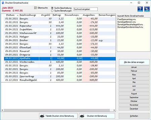Click the Bemerkungen column header
The height and width of the screenshot is (120, 151).
[x=107, y=15]
